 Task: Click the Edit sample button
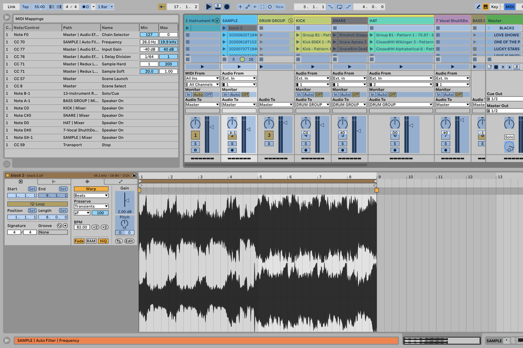click(129, 241)
